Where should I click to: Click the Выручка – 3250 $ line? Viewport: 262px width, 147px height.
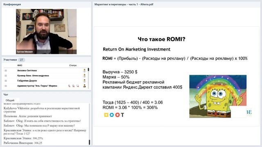[x=120, y=72]
